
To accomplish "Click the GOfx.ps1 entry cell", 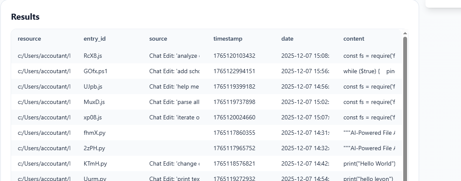I will pos(95,71).
